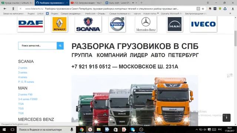
Task: Open the Mercedes-Benz brand logo
Action: pyautogui.click(x=146, y=24)
